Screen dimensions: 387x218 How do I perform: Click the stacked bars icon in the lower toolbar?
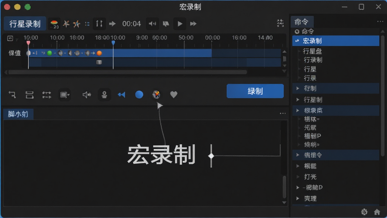(x=29, y=95)
